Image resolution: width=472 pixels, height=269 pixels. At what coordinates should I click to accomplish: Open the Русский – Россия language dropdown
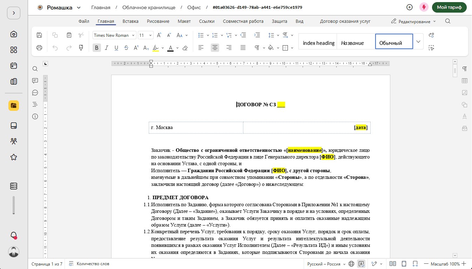[326, 264]
